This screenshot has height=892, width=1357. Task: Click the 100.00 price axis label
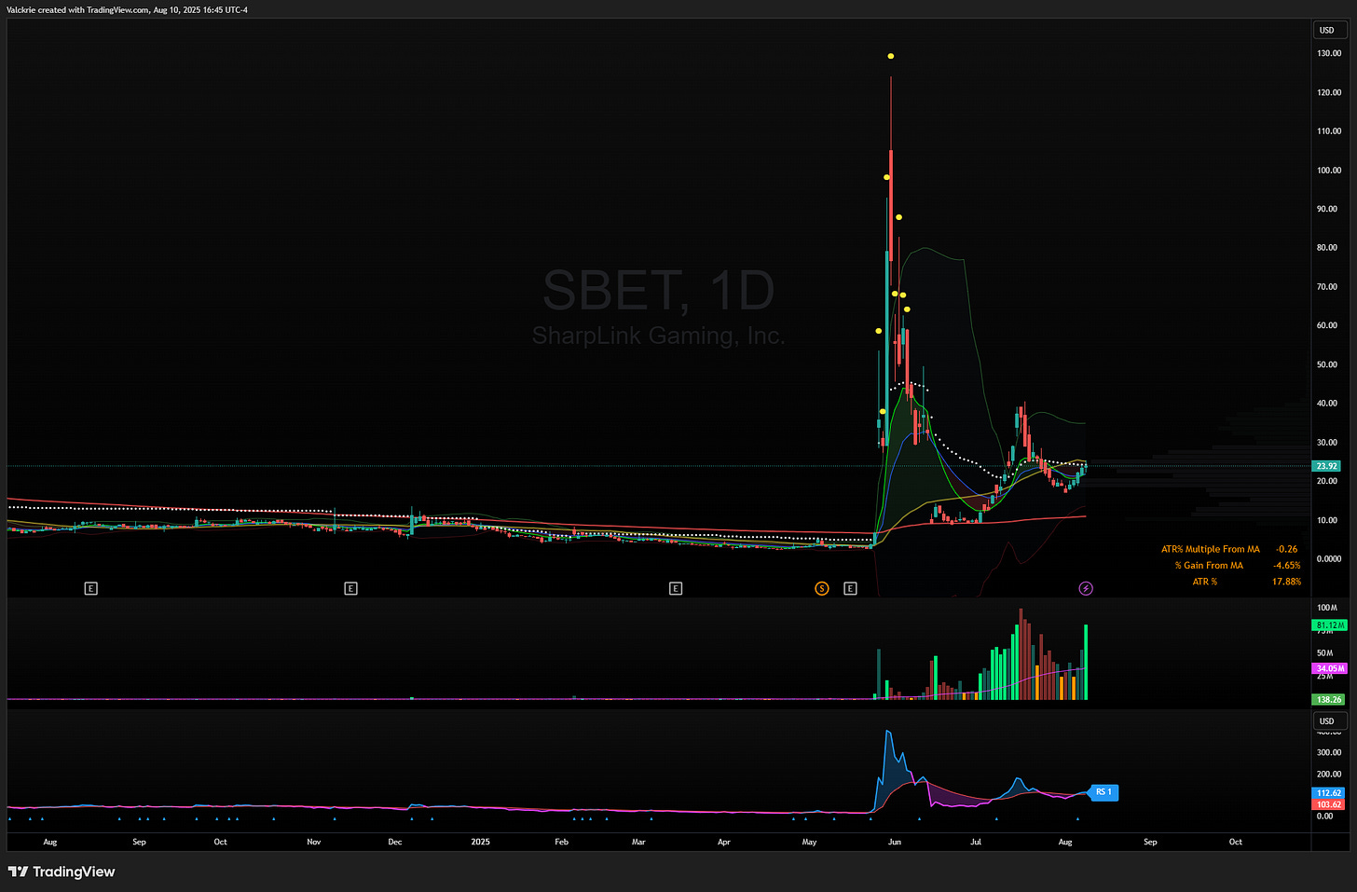point(1329,170)
